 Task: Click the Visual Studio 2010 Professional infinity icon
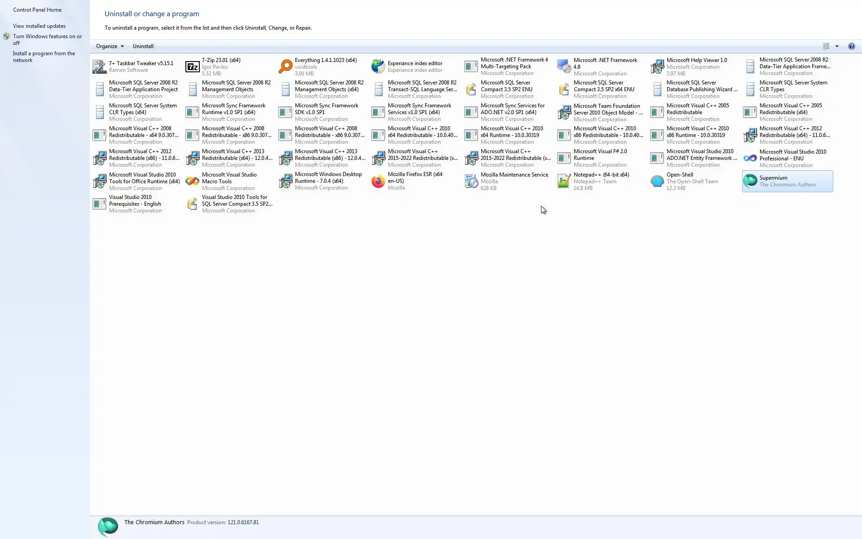[x=750, y=158]
